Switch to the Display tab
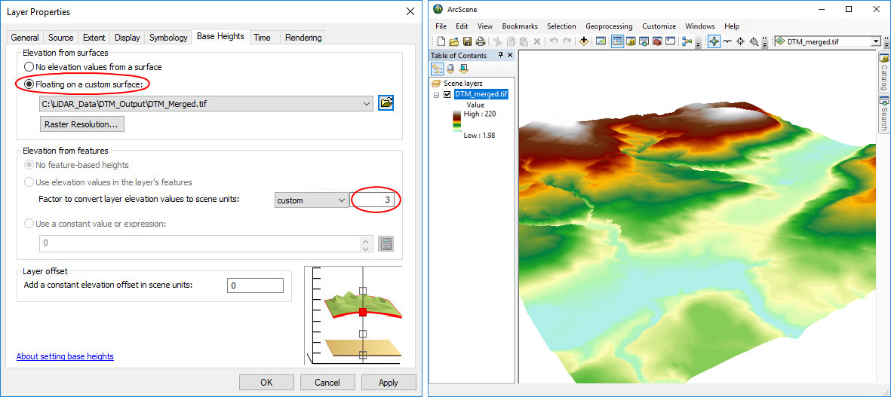The image size is (891, 397). tap(128, 38)
